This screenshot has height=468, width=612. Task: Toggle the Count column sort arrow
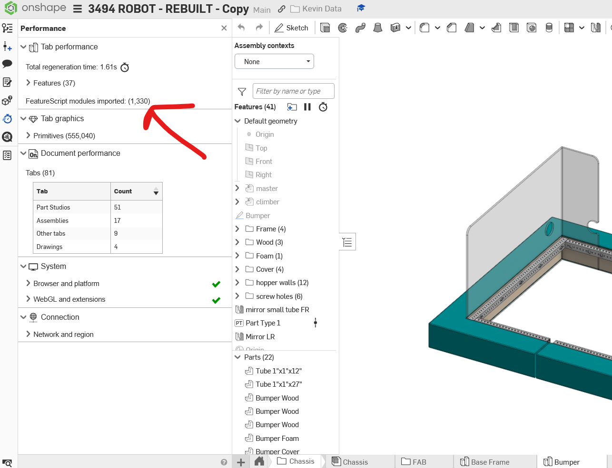[x=156, y=191]
